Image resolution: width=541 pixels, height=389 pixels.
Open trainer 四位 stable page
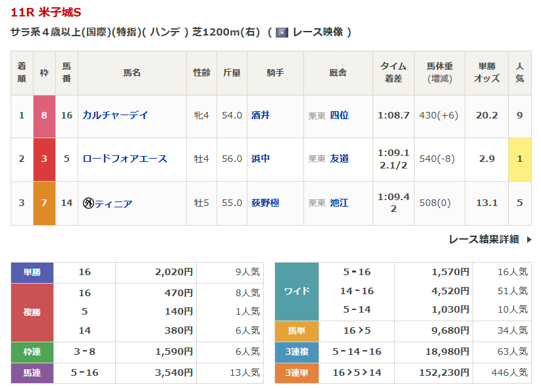[x=339, y=115]
